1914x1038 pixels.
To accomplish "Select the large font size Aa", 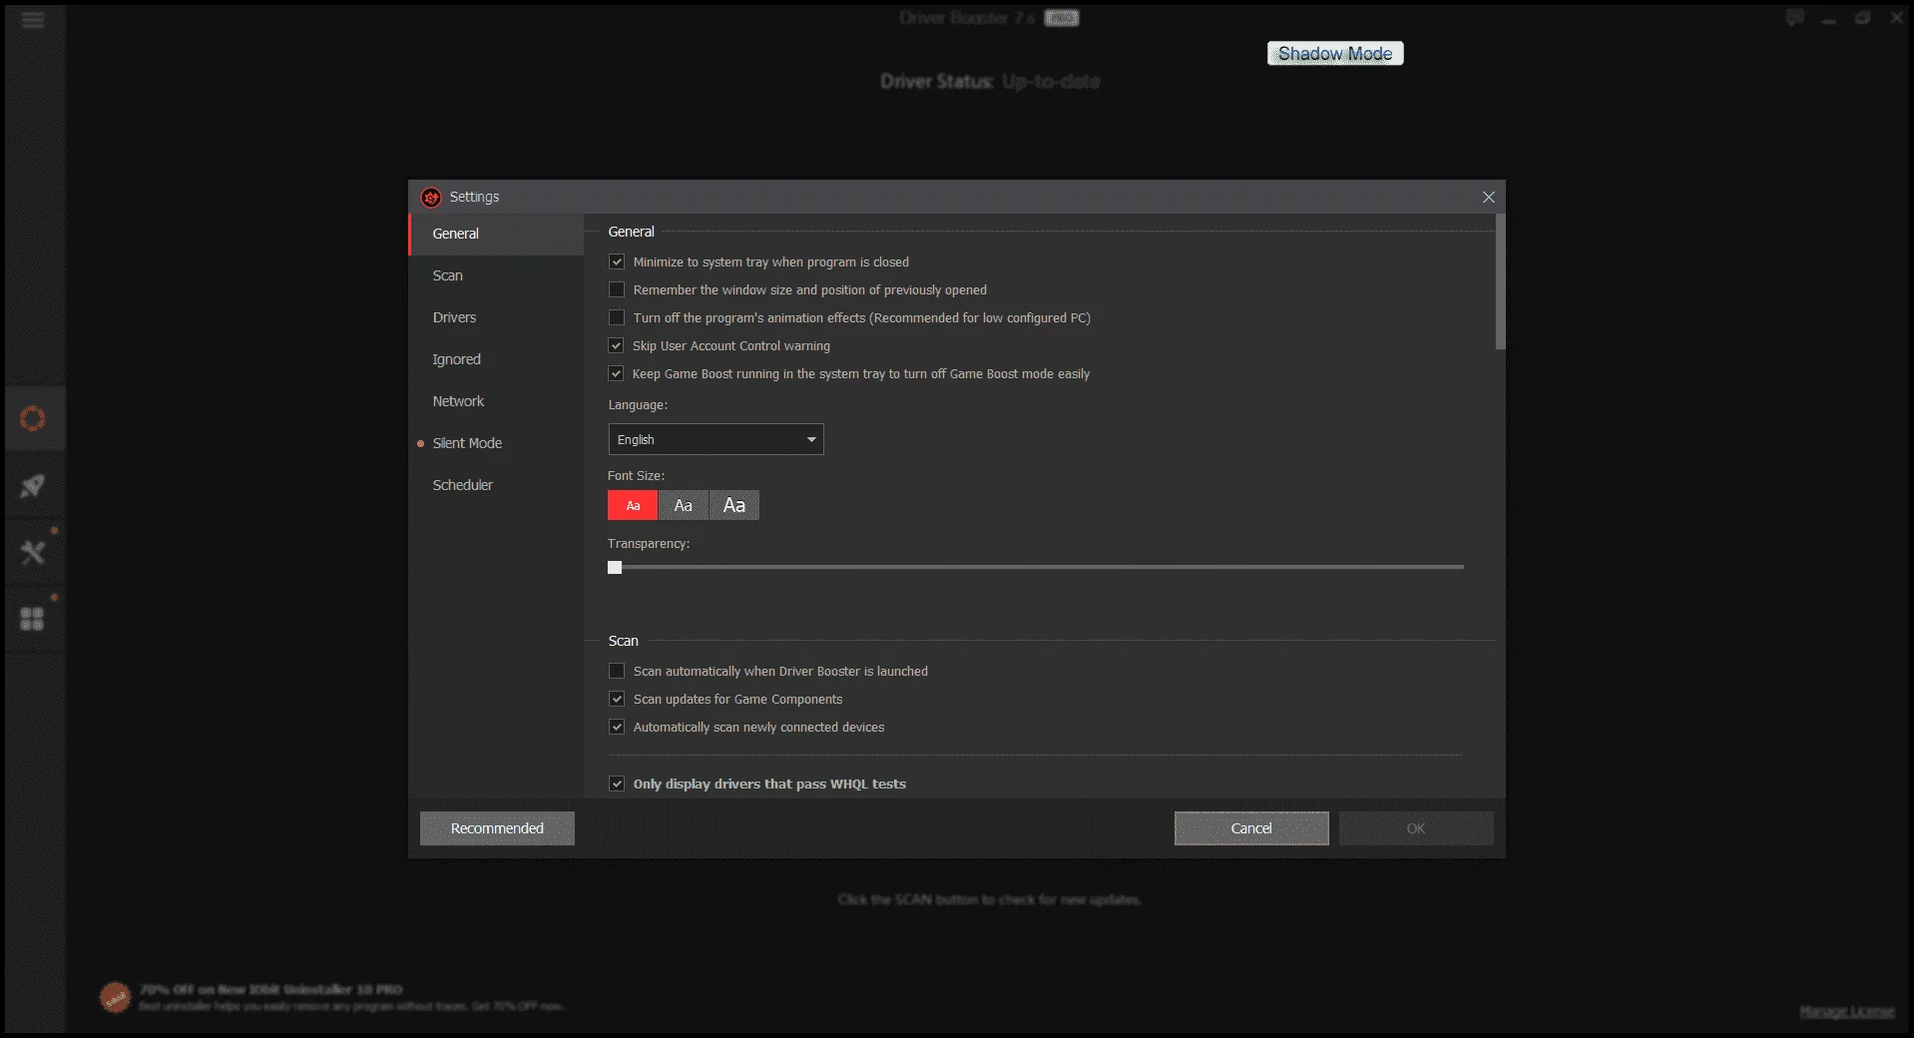I will point(734,505).
